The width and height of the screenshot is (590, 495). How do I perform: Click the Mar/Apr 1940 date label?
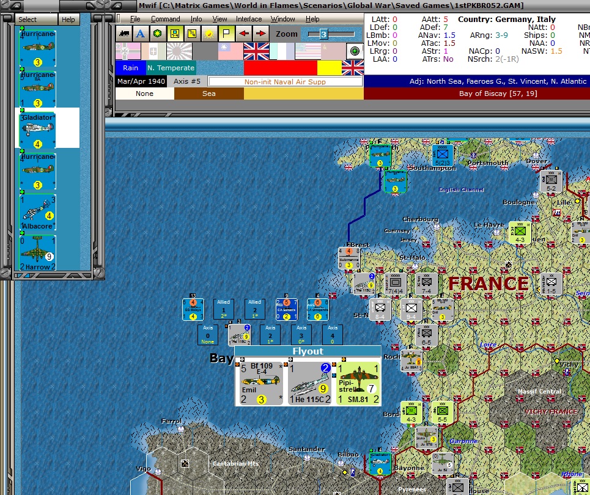141,81
